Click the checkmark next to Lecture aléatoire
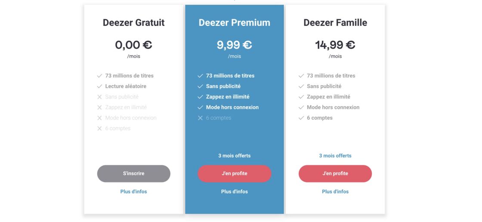482x222 pixels. 99,86
